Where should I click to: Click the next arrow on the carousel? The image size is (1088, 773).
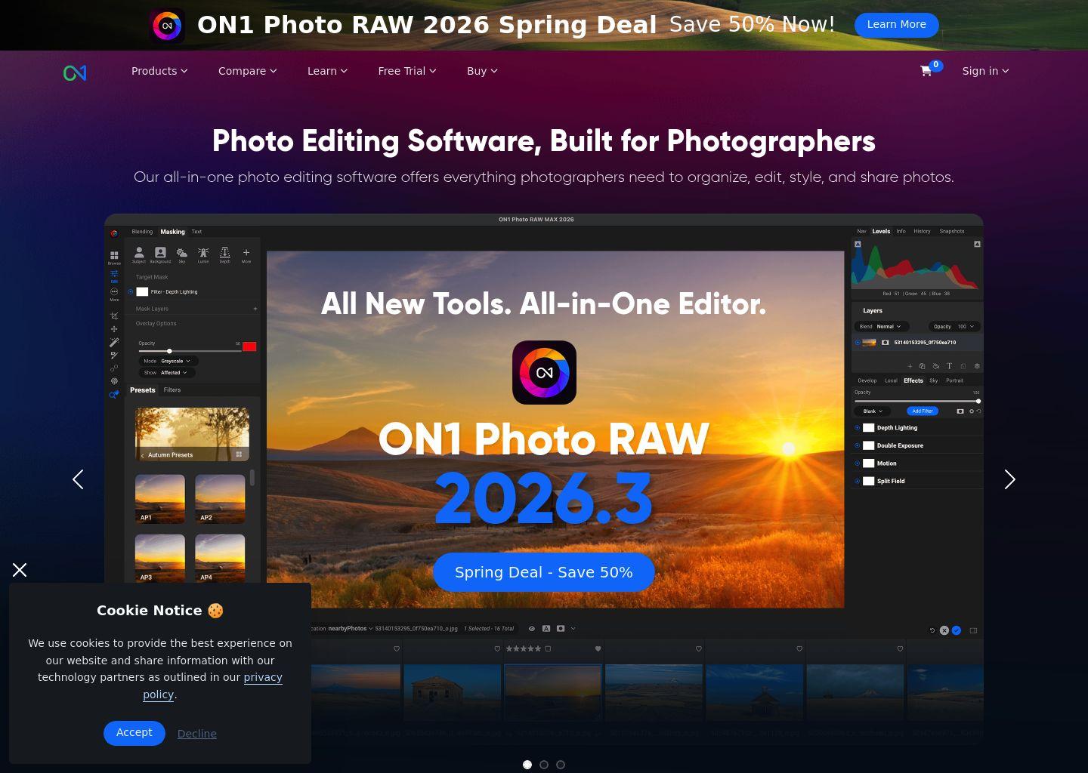click(1009, 479)
